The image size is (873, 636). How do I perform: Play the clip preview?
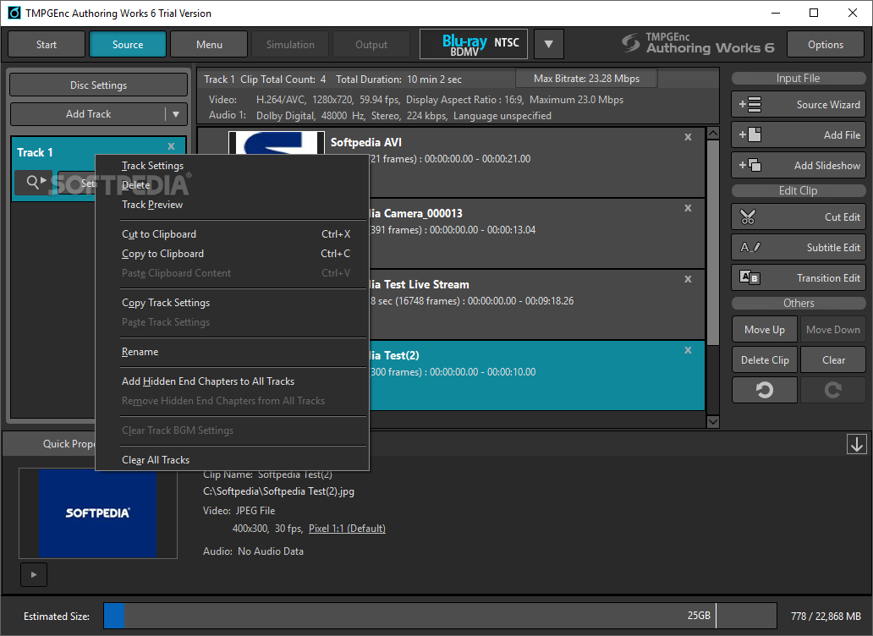pos(33,575)
